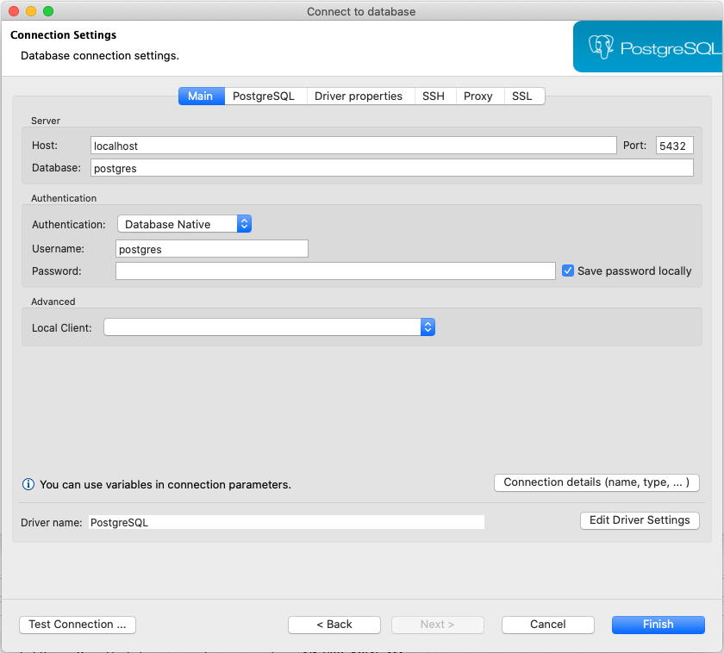
Task: Click the Driver name field
Action: [x=286, y=522]
